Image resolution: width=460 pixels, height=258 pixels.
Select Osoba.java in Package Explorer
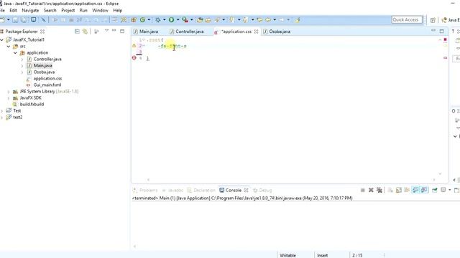pyautogui.click(x=44, y=72)
